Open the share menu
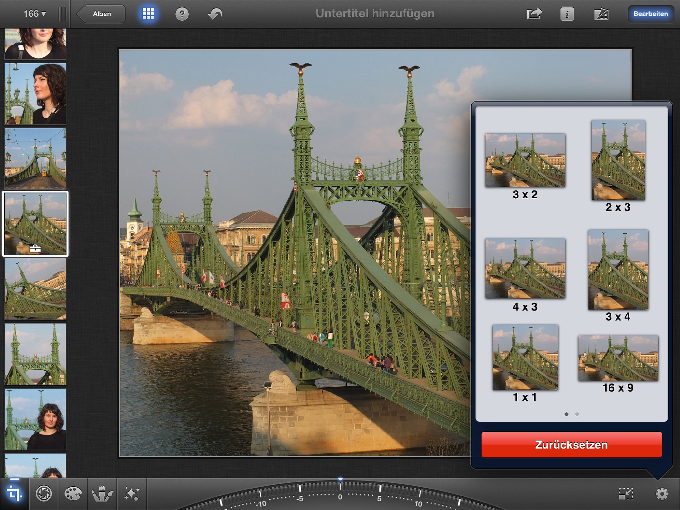The image size is (680, 510). click(x=534, y=14)
